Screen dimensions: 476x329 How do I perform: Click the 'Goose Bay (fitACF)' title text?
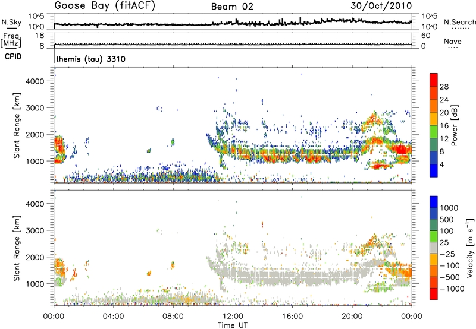point(105,6)
